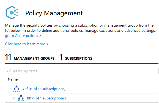The width and height of the screenshot is (159, 103).
Task: Select the Policy Management page title
Action: point(54,13)
